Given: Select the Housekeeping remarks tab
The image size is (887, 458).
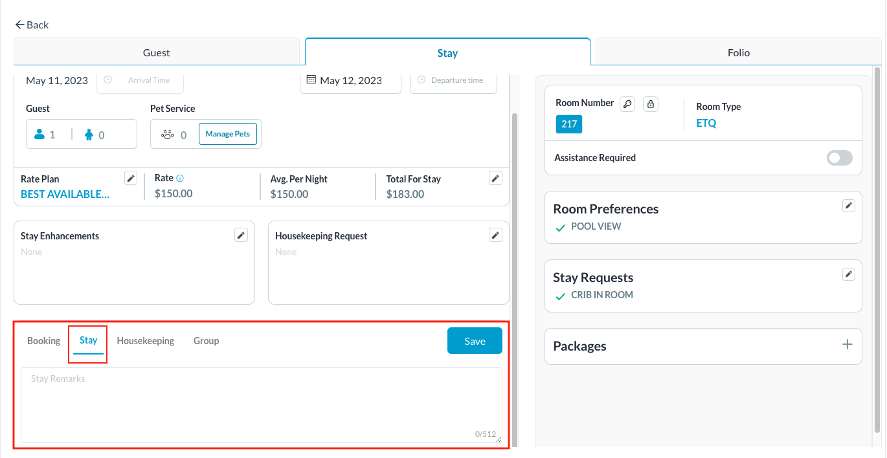Looking at the screenshot, I should (x=145, y=340).
